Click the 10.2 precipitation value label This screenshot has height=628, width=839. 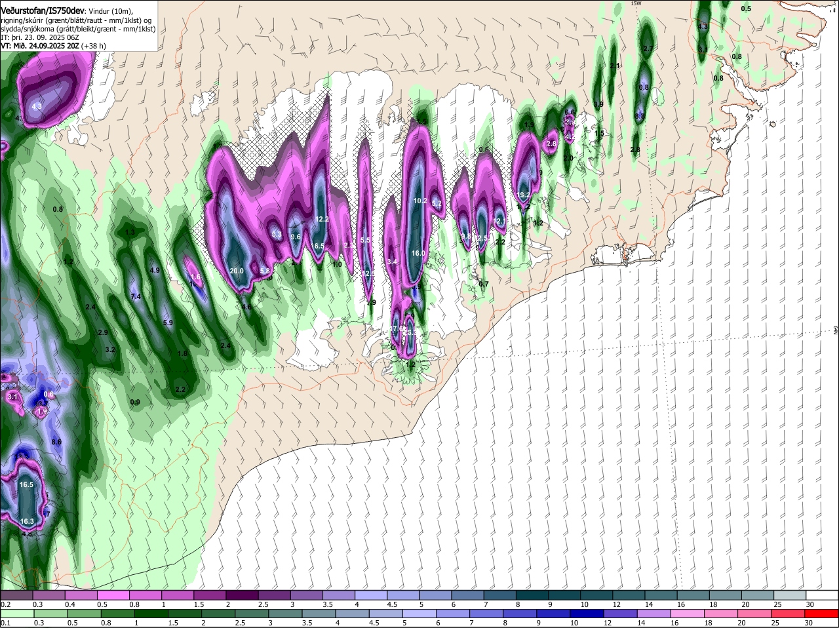(420, 201)
